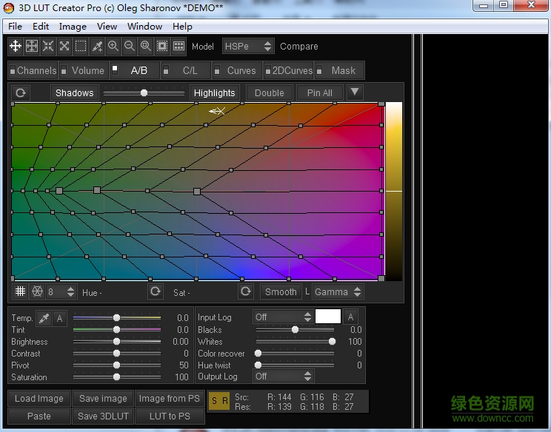Enable the Mask tab checkbox
This screenshot has height=432, width=551.
[x=320, y=71]
